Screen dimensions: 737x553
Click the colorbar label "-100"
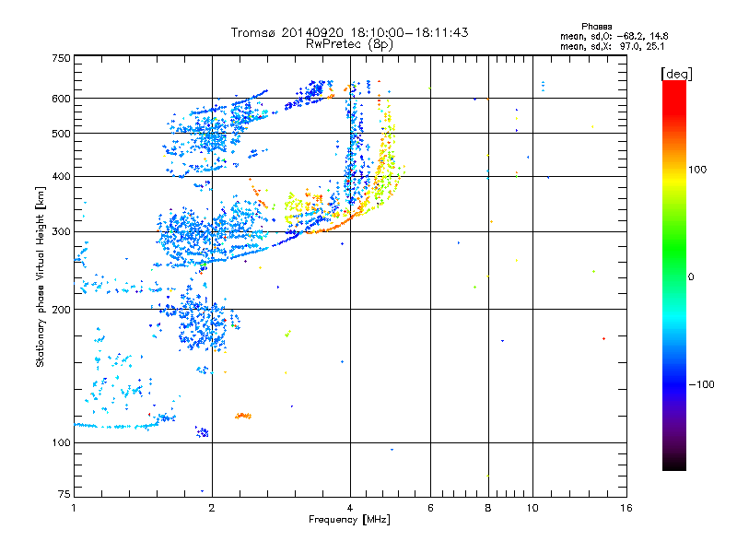click(701, 384)
